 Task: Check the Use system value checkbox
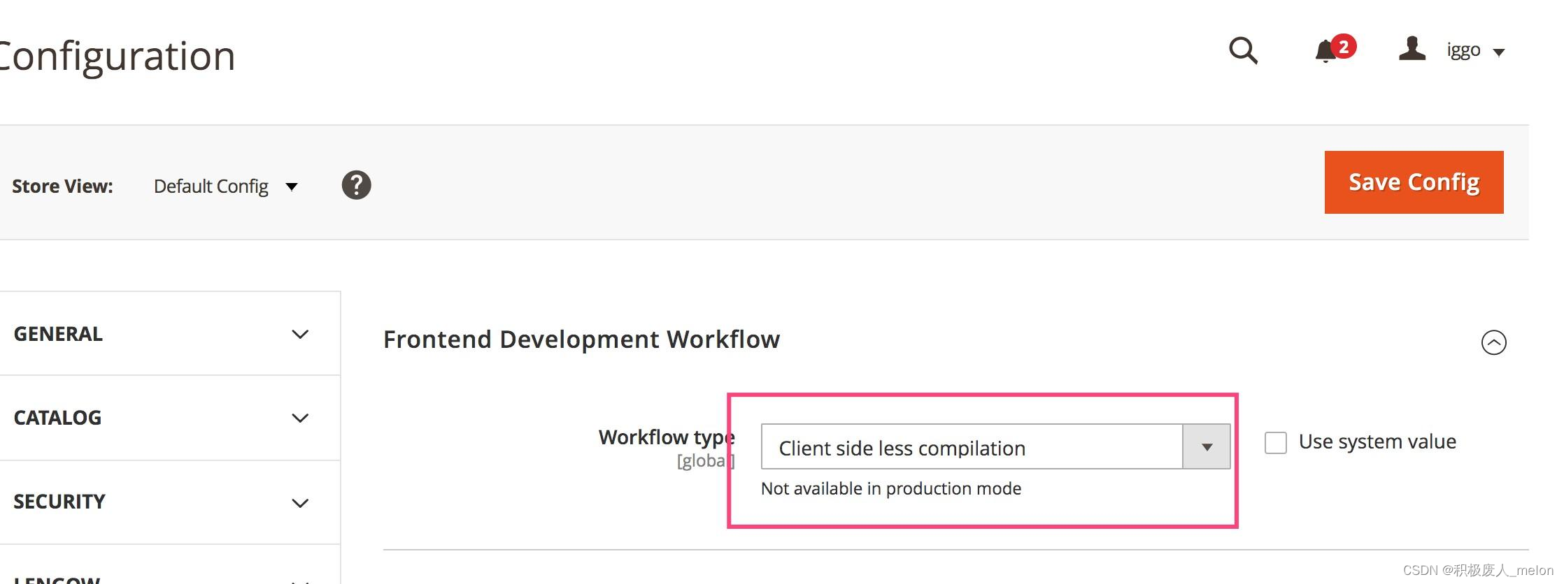pyautogui.click(x=1274, y=442)
